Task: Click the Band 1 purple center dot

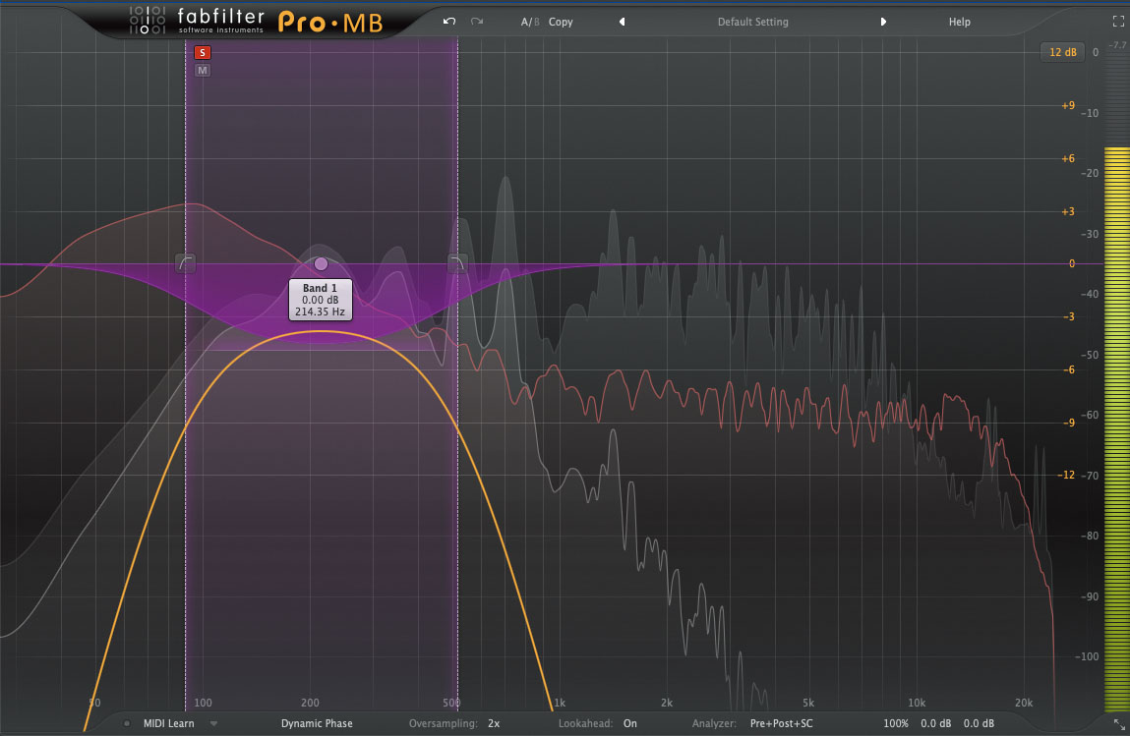Action: click(321, 263)
